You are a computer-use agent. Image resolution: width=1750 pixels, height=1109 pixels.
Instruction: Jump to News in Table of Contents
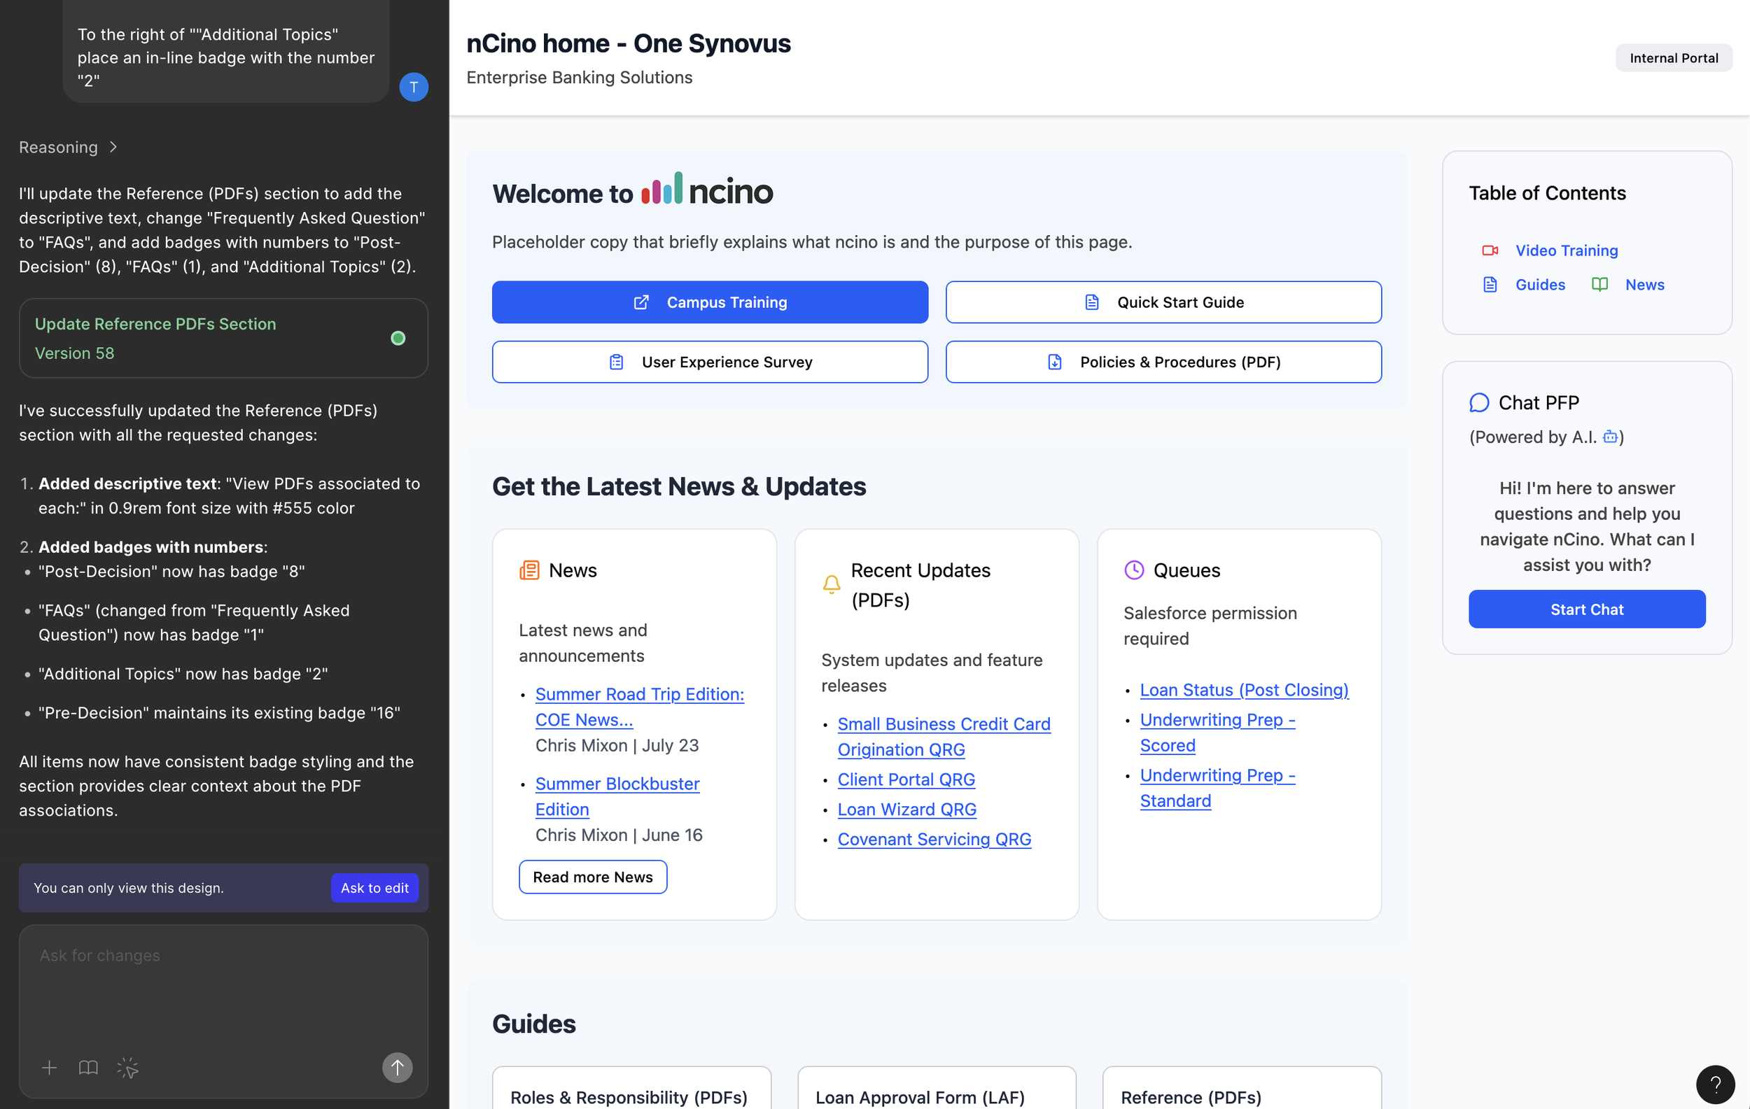tap(1644, 285)
